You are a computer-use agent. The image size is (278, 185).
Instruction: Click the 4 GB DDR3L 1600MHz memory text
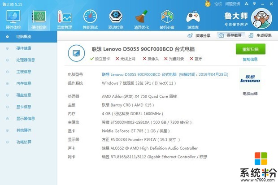click(132, 114)
